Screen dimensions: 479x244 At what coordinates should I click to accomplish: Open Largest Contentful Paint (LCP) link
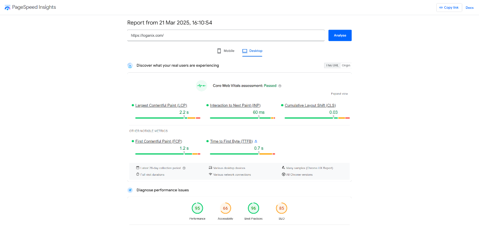pos(161,105)
